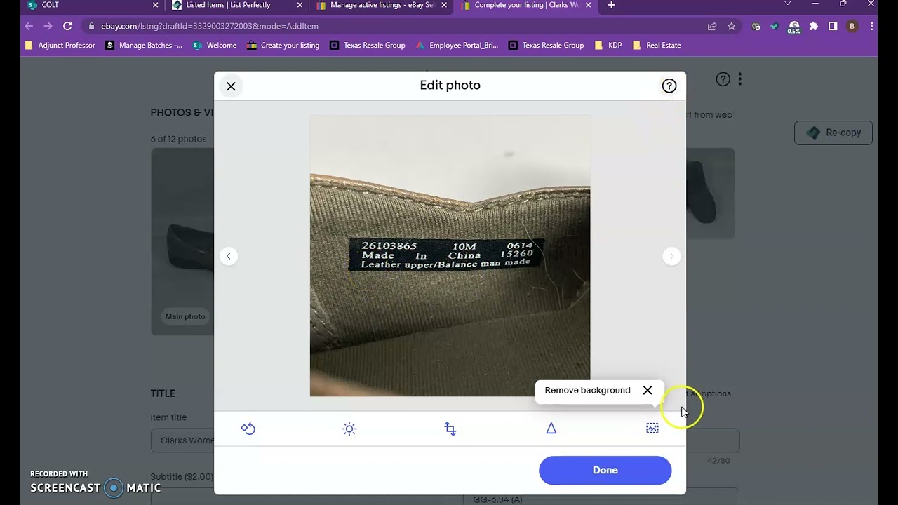Open the tab search dropdown arrow
The height and width of the screenshot is (505, 898).
tap(787, 4)
